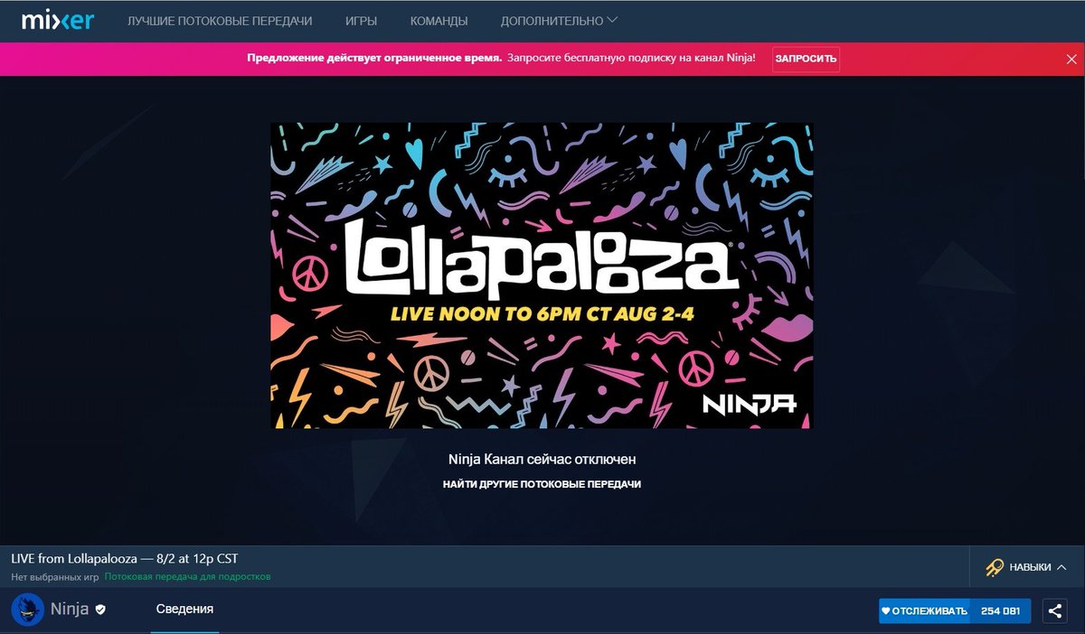The image size is (1085, 634).
Task: Open Ninja's channel avatar
Action: tap(27, 610)
